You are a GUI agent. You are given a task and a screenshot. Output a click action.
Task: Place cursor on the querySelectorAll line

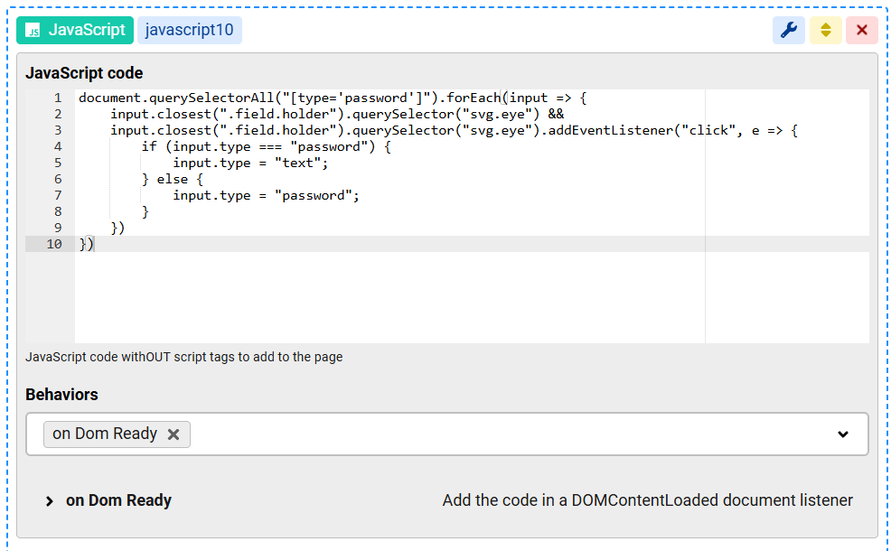[271, 98]
